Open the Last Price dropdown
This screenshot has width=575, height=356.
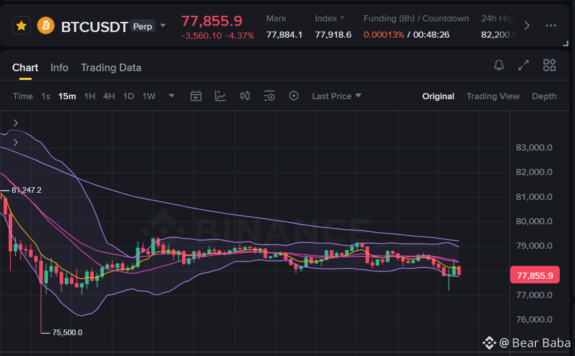tap(337, 96)
